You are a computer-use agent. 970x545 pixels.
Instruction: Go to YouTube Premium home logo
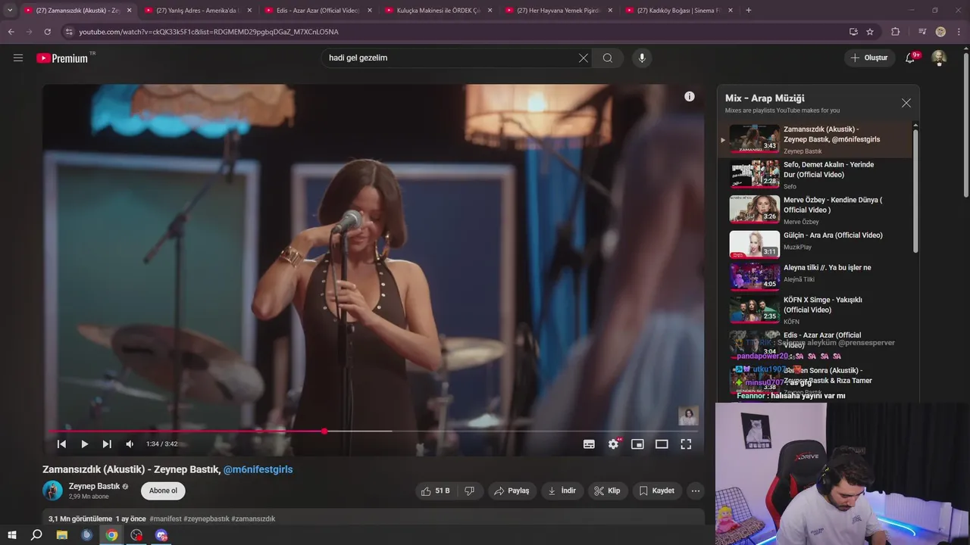point(62,58)
